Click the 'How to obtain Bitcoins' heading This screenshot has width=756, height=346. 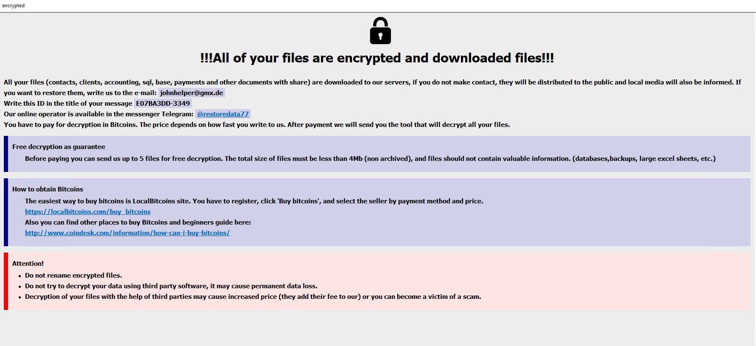coord(47,189)
